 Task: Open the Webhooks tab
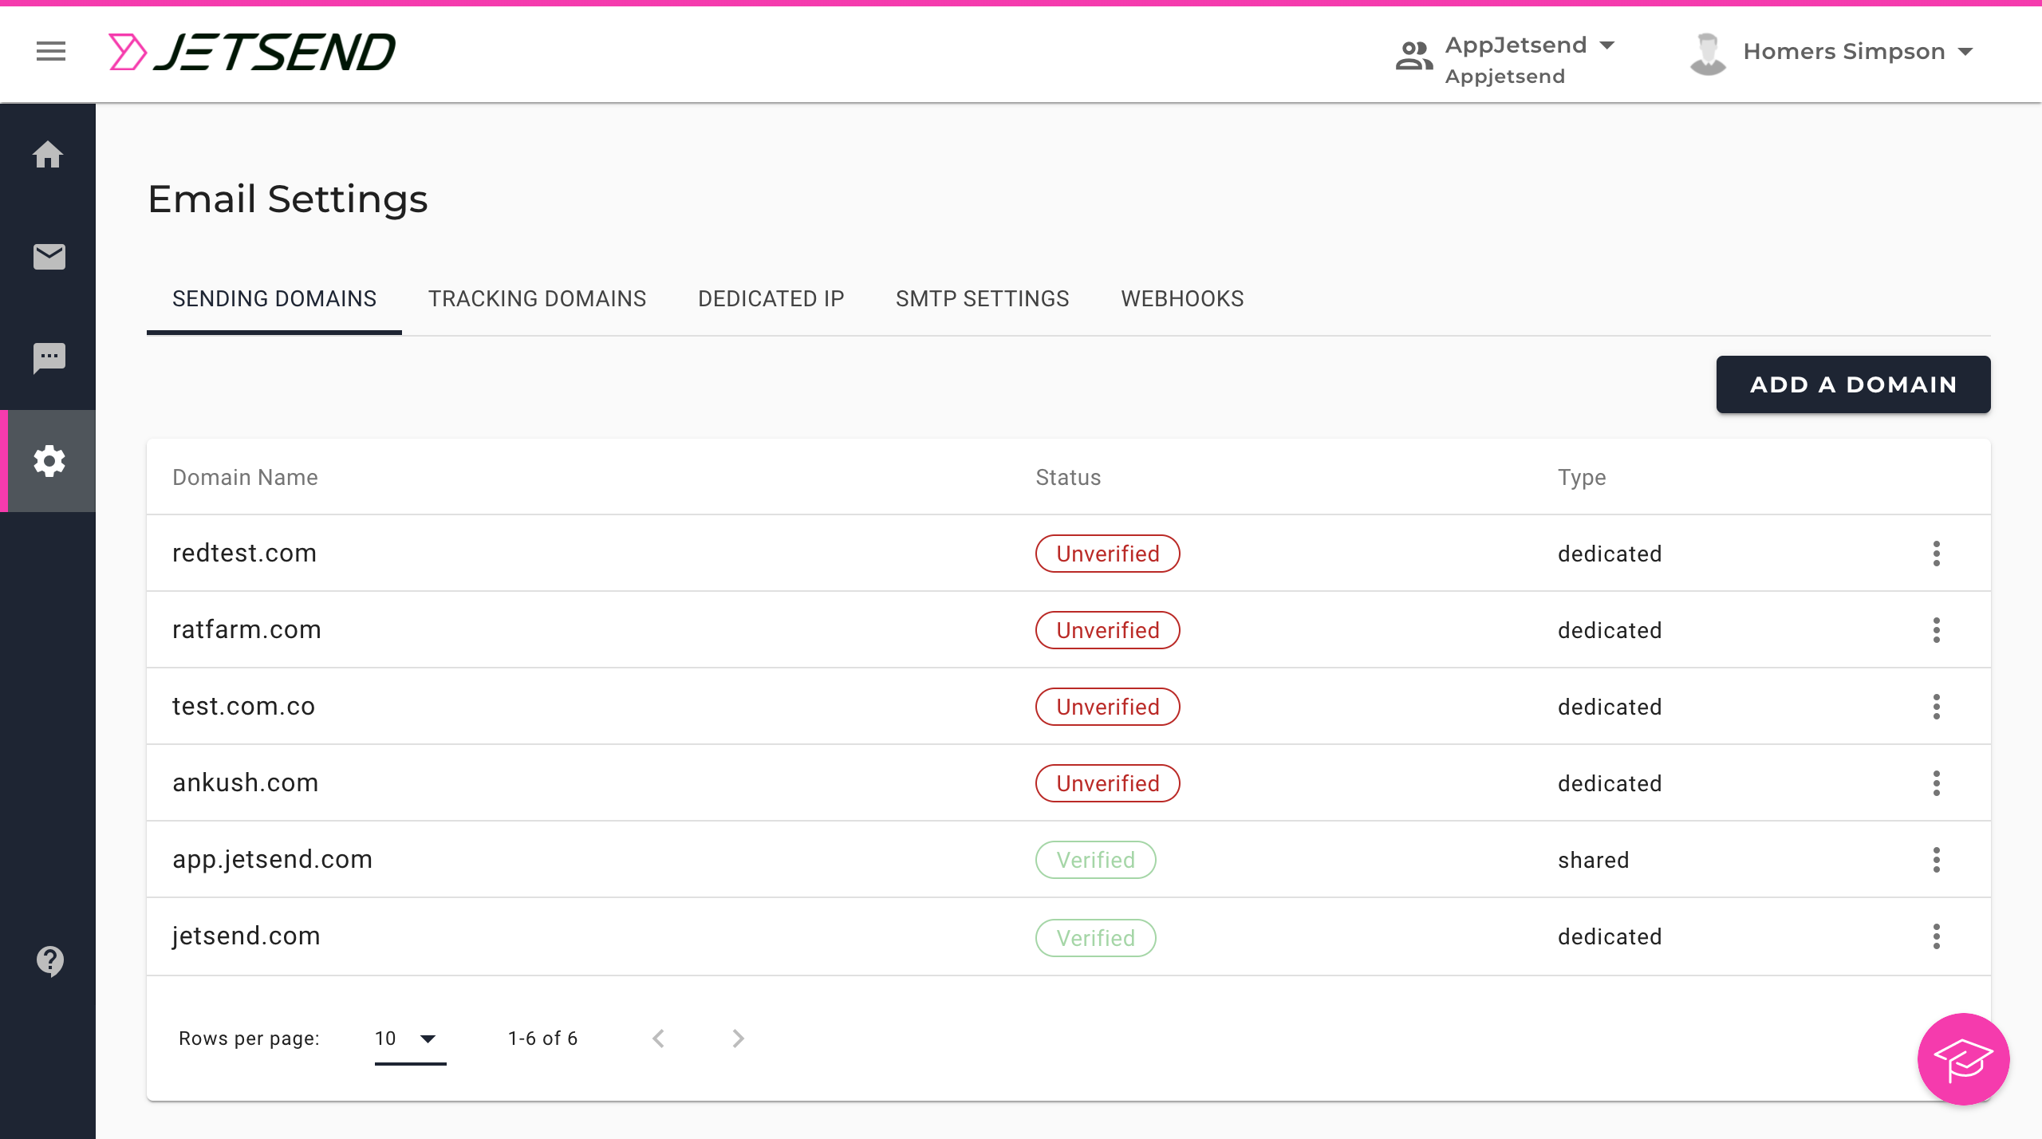1182,298
